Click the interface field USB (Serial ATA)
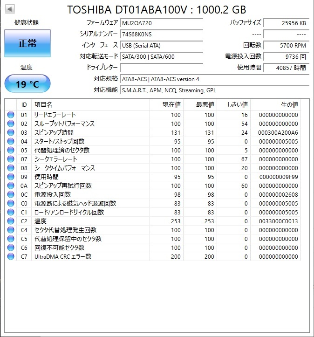This screenshot has width=314, height=337. pos(162,45)
